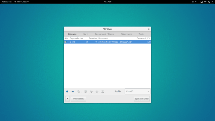215x121 pixels.
Task: Open the Keep ID dropdown
Action: point(138,91)
